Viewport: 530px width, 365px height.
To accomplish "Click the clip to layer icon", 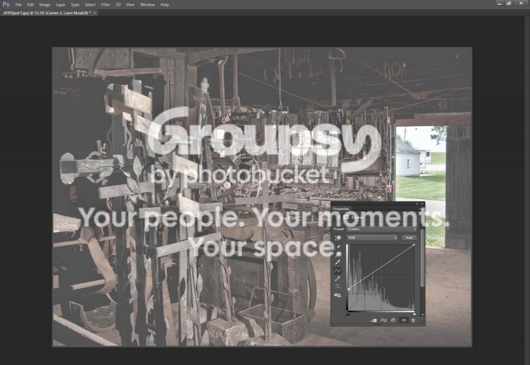I will click(374, 321).
